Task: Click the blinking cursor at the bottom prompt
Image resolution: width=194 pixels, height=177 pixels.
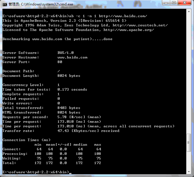Action: pos(70,172)
